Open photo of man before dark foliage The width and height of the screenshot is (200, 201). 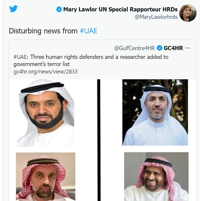tap(155, 112)
